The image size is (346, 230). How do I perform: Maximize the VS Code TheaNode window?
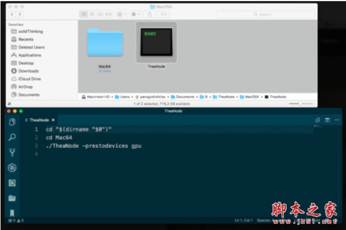pyautogui.click(x=21, y=111)
